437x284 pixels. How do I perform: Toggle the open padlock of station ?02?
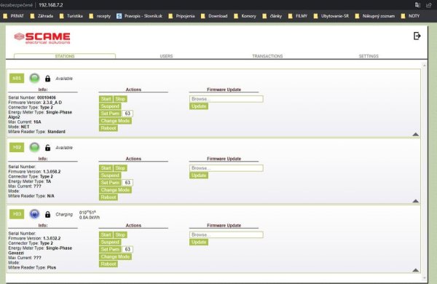47,148
